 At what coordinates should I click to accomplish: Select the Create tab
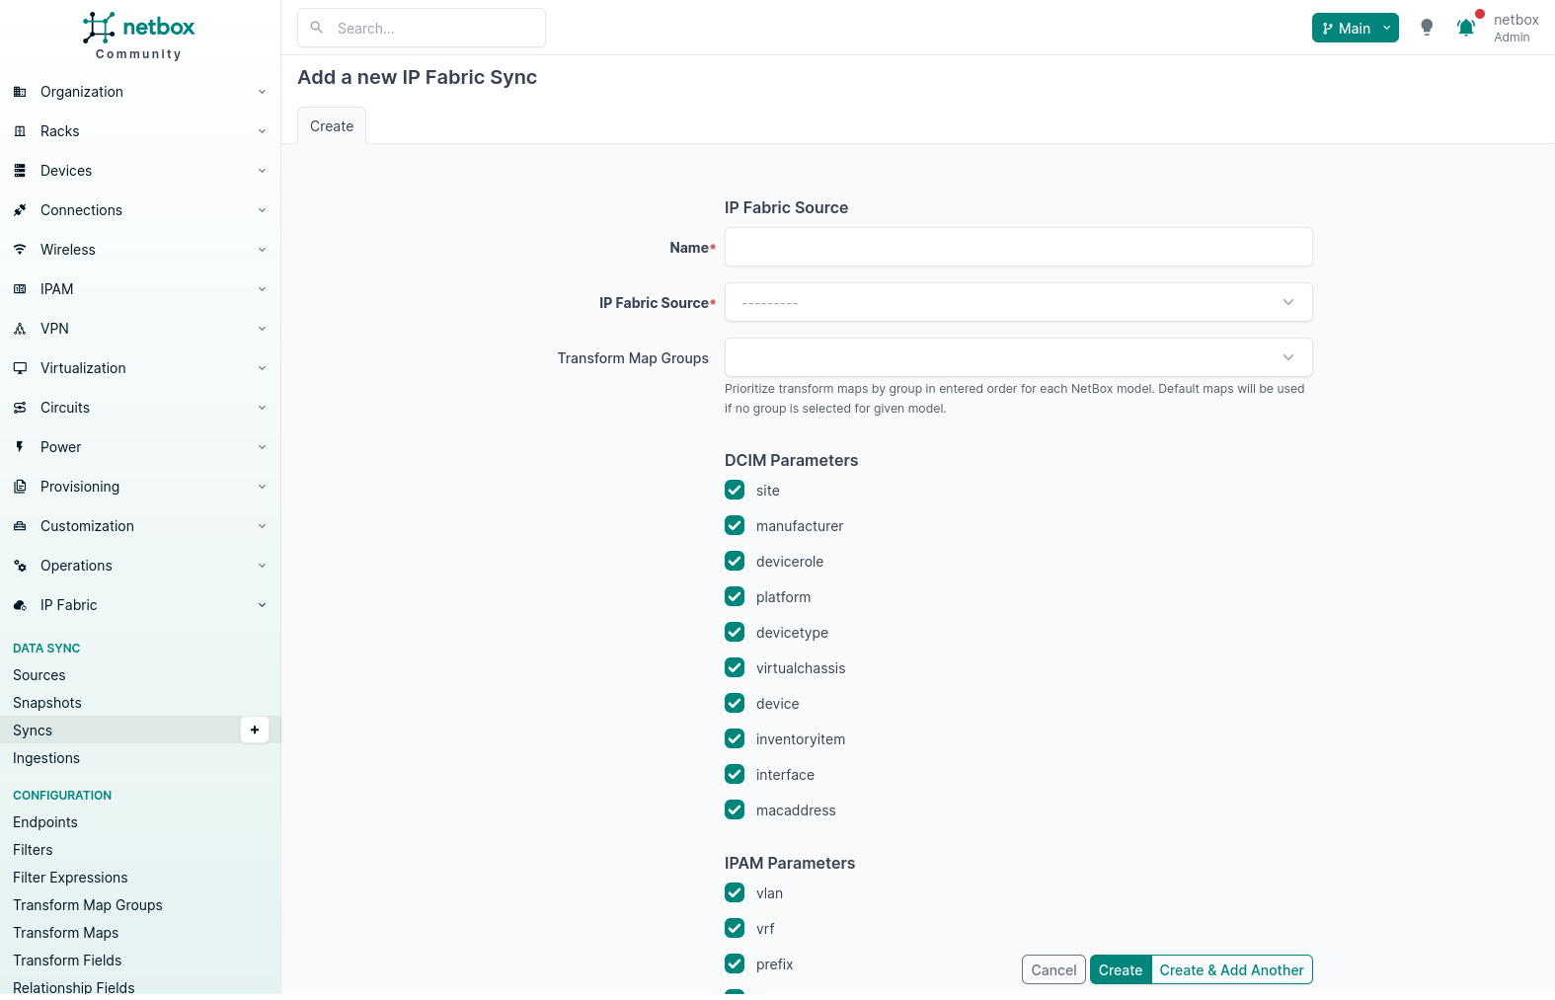[x=332, y=126]
